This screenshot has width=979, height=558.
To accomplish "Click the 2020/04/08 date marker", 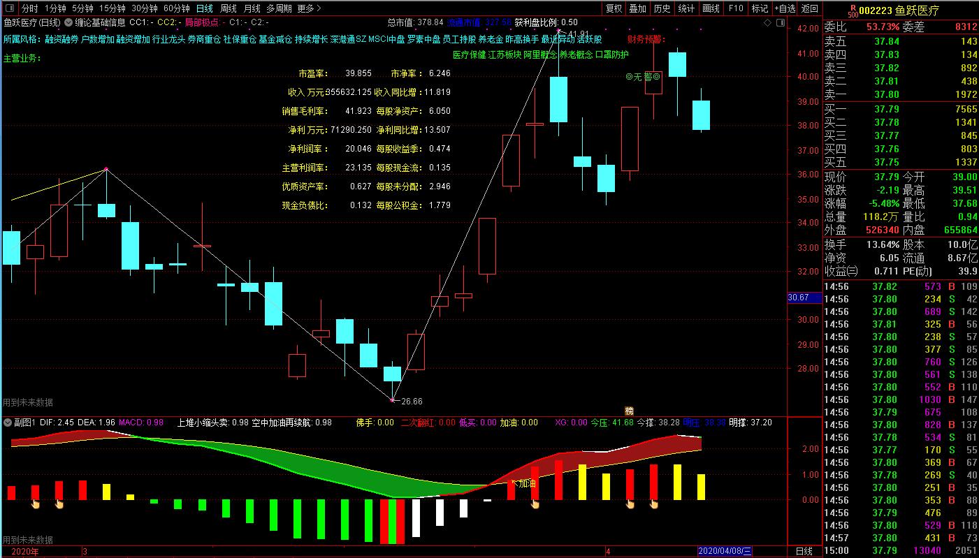I will point(725,552).
